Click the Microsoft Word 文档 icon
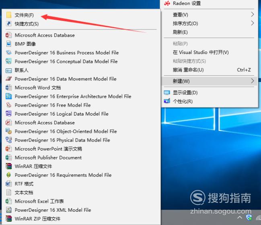Screen dimensions: 261x225 point(9,87)
